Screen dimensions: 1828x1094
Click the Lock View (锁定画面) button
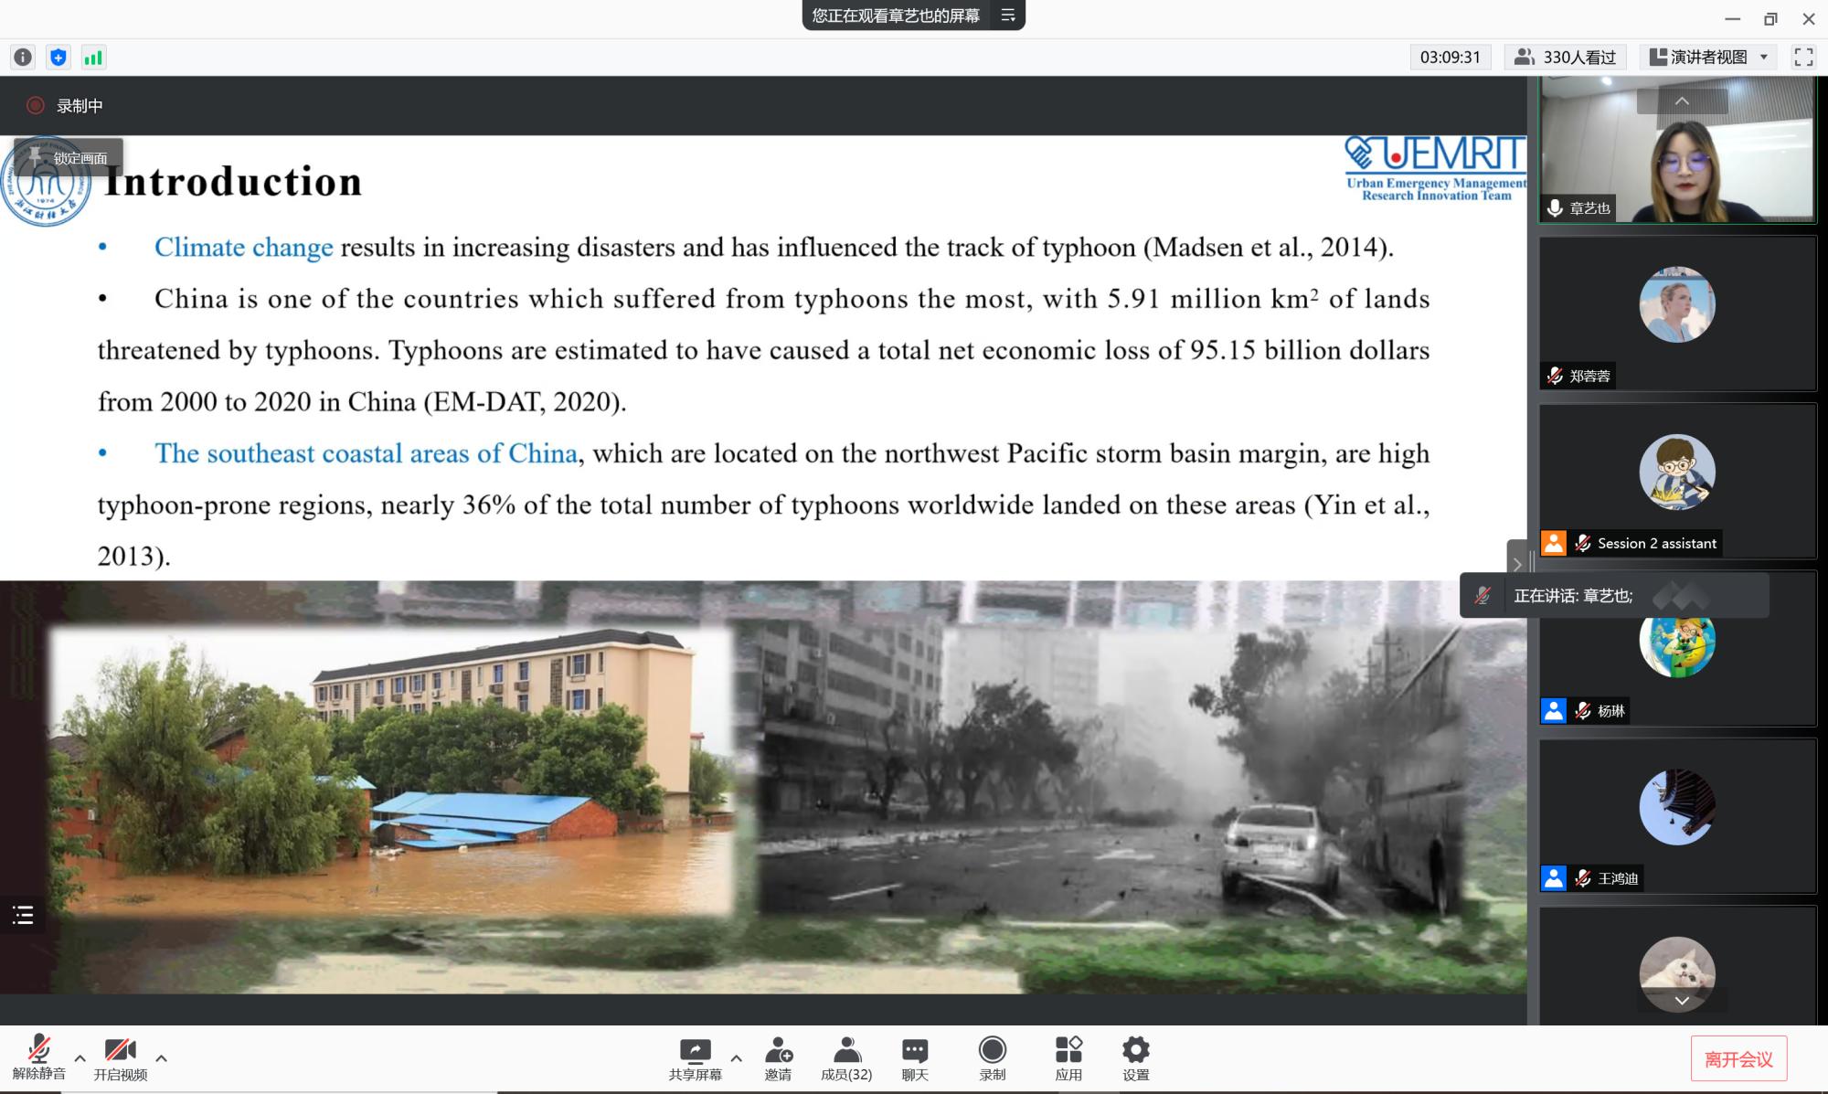(69, 157)
